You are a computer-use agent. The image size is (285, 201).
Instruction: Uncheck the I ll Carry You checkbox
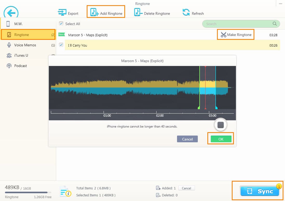click(x=61, y=45)
